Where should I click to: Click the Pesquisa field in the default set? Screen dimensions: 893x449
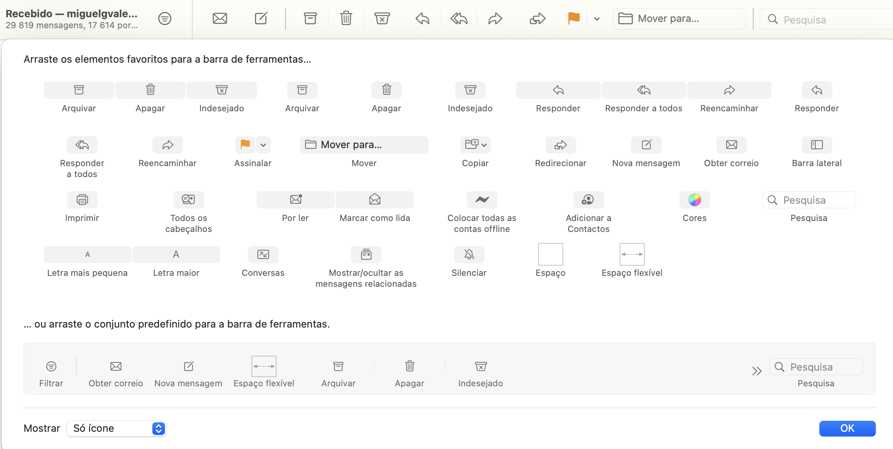[816, 367]
